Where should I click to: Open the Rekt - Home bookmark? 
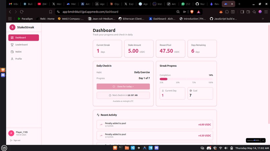point(46,19)
